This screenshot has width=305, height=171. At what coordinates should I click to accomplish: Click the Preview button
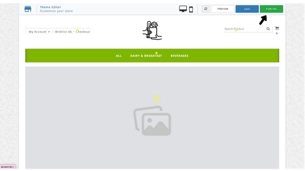click(x=223, y=9)
